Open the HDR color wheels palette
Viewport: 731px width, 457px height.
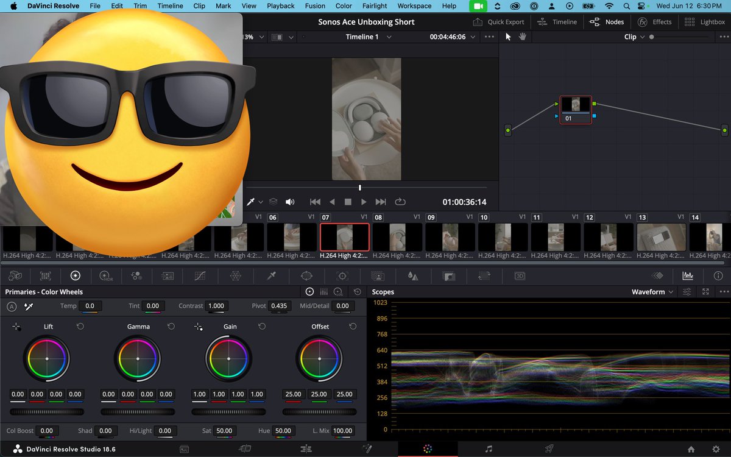pyautogui.click(x=105, y=276)
